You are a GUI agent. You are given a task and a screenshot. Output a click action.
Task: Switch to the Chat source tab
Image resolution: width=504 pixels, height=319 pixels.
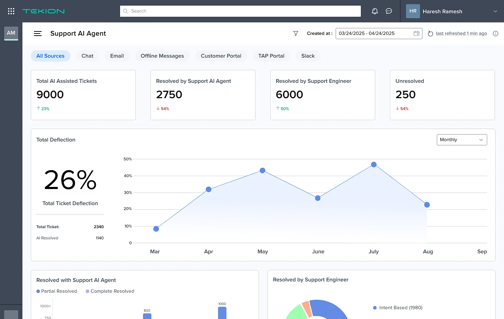click(x=87, y=56)
